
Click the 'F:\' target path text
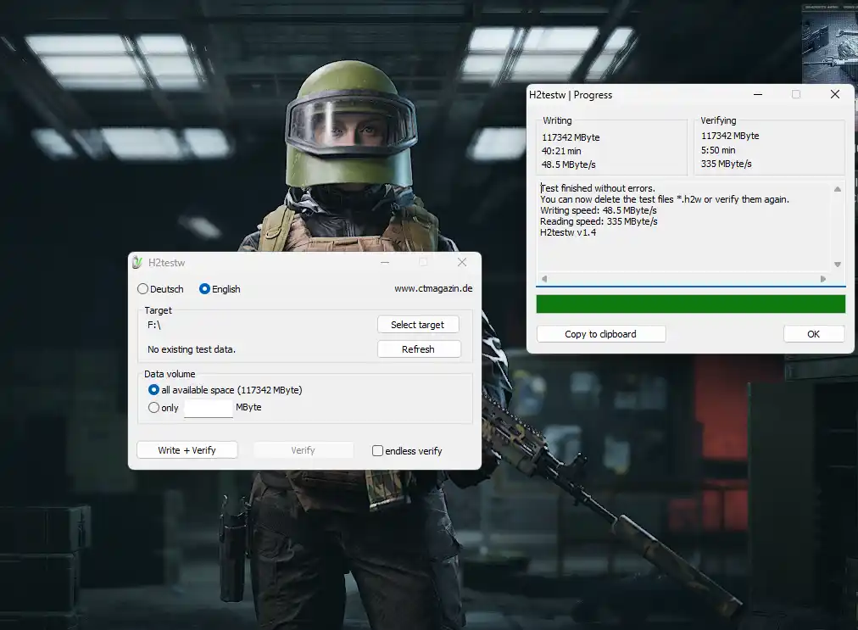[153, 325]
